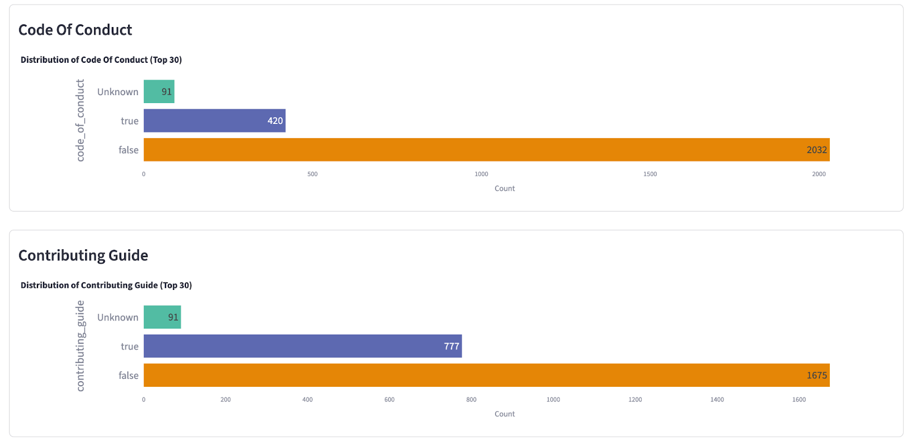Click the orange false bar showing 1675

pos(486,375)
